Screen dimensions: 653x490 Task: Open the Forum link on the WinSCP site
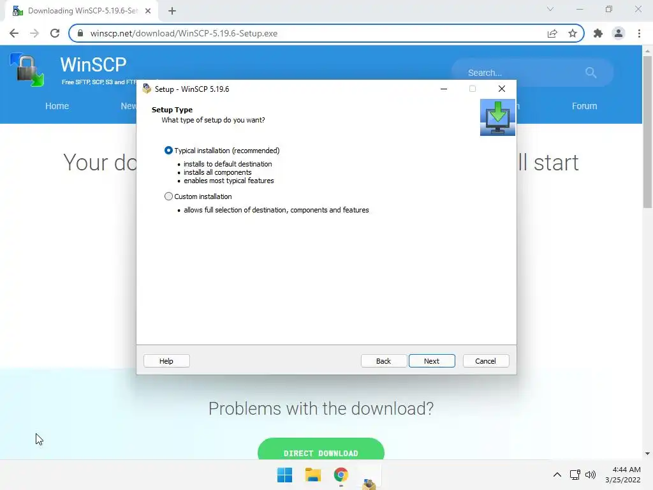[x=584, y=106]
